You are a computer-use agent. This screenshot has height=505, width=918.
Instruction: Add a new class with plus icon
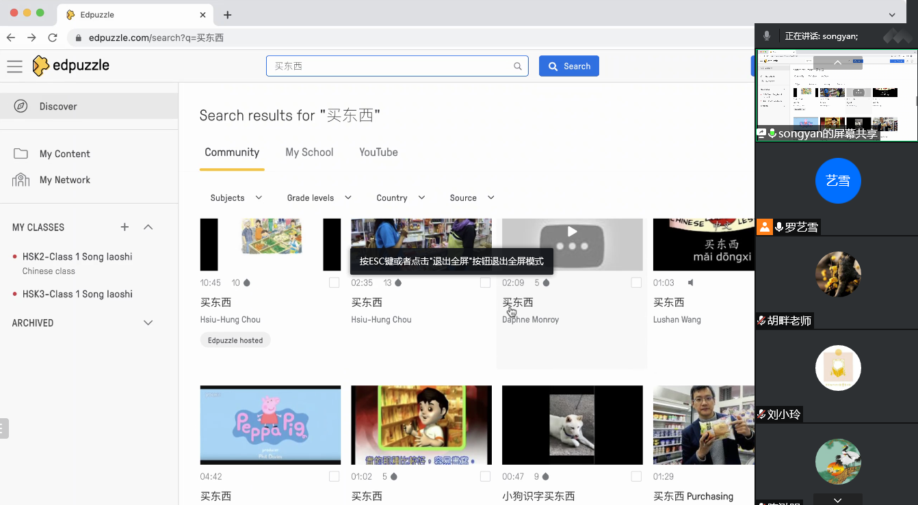124,227
